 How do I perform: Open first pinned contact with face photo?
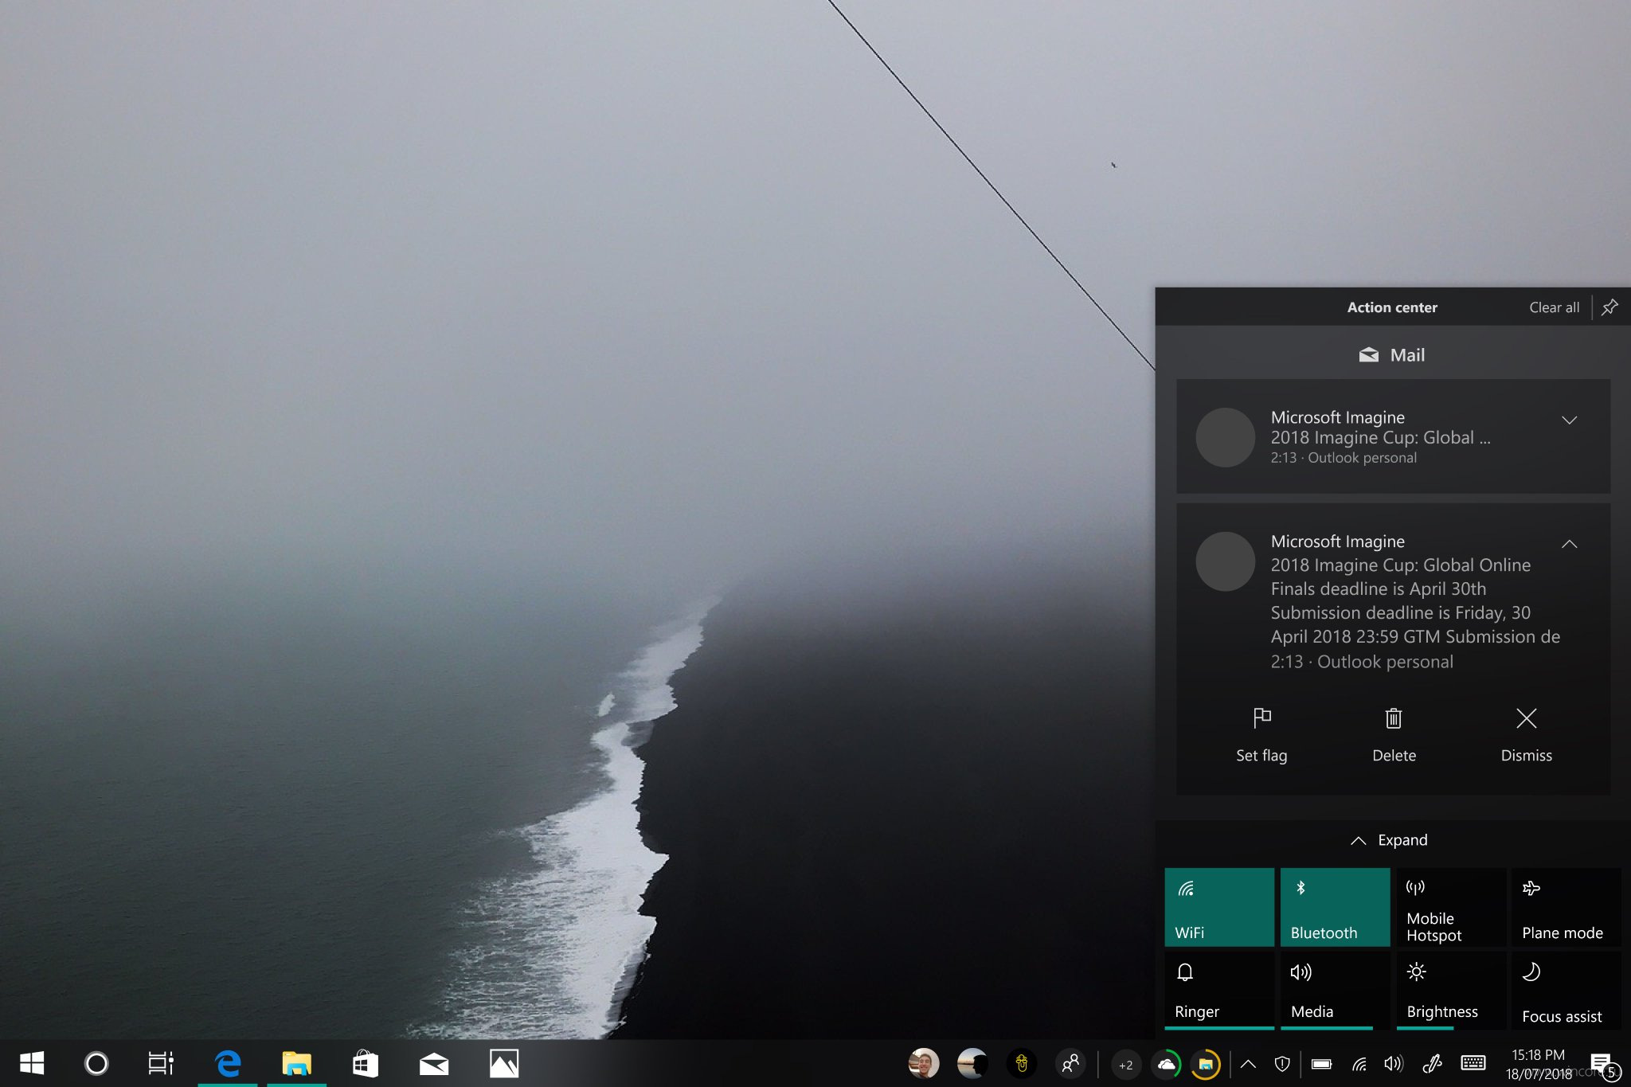[x=924, y=1063]
